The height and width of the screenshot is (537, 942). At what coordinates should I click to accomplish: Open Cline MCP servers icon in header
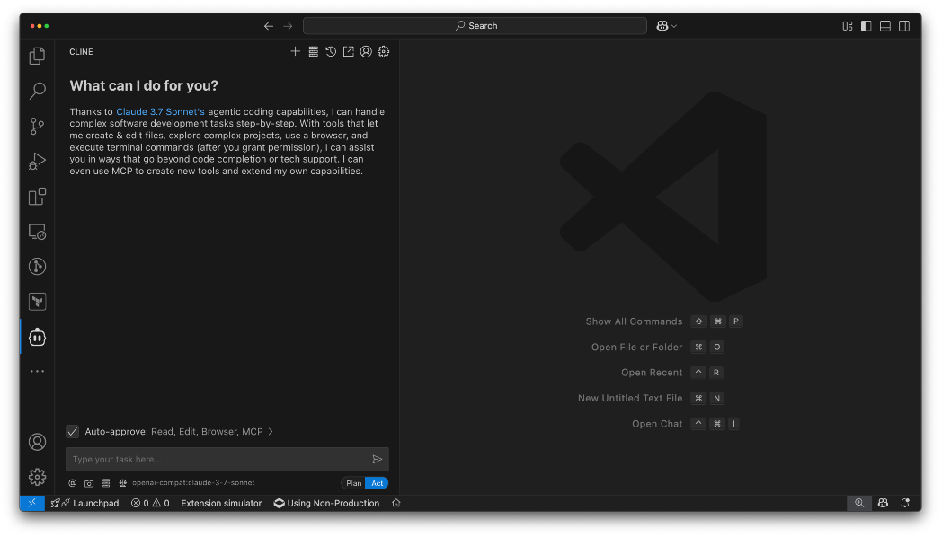pyautogui.click(x=313, y=52)
